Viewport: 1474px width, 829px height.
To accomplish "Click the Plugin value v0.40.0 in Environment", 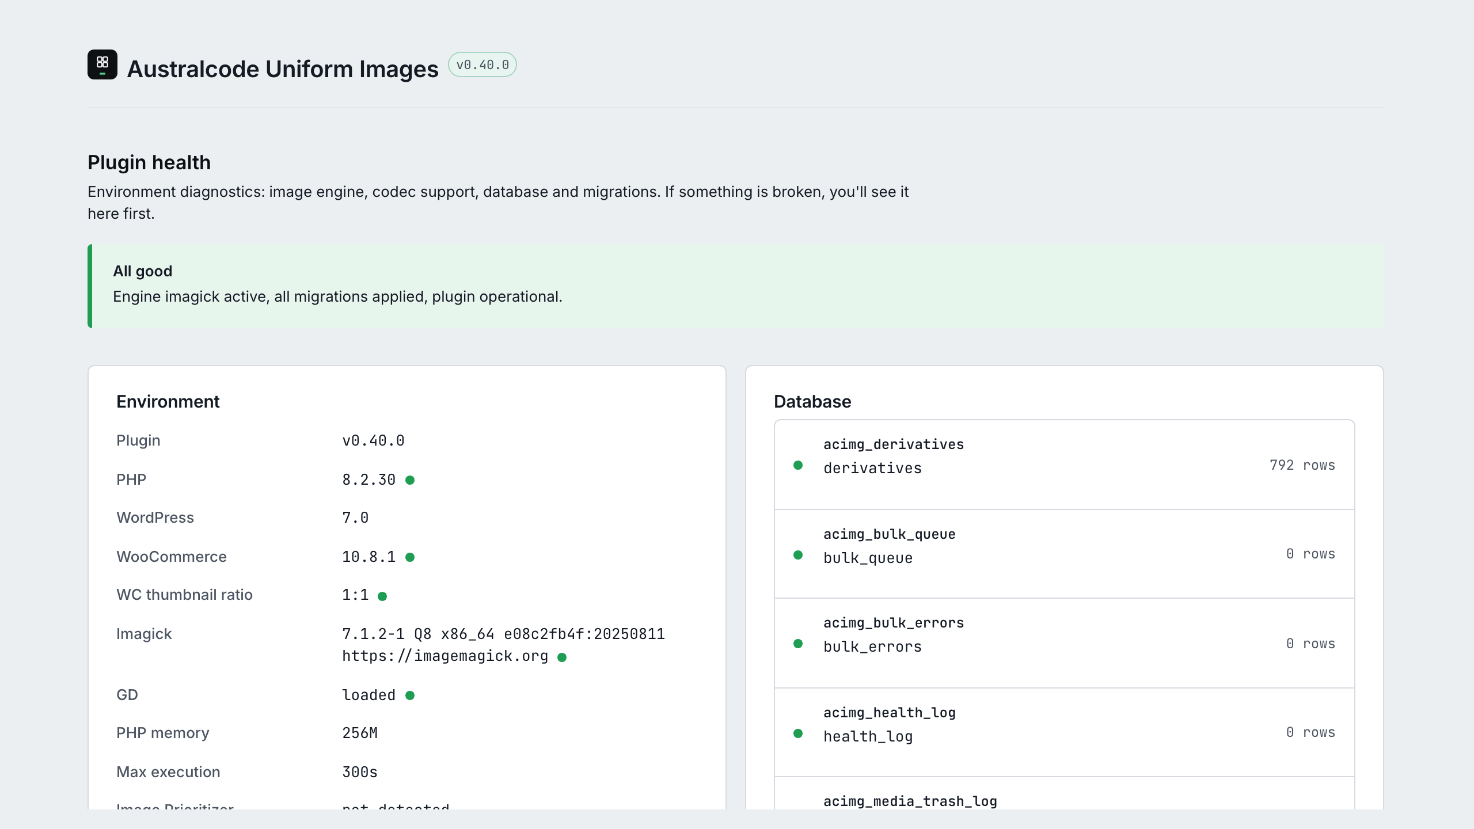I will click(x=373, y=440).
